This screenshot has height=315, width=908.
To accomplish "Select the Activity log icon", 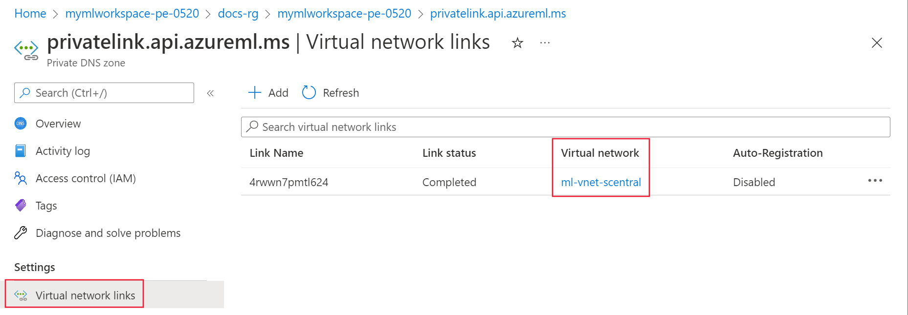I will 20,151.
